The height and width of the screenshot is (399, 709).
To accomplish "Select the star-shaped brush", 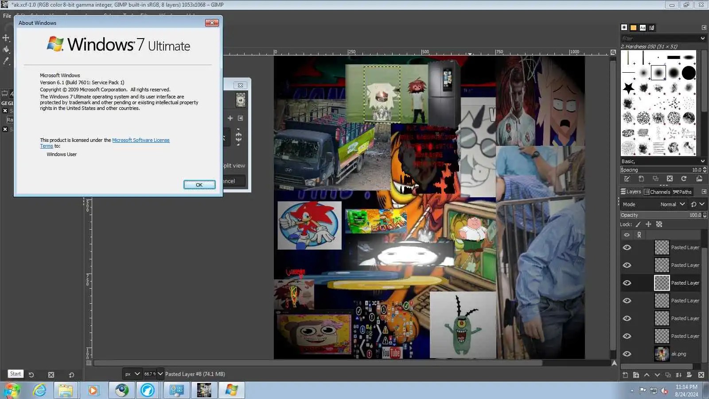I will point(628,88).
